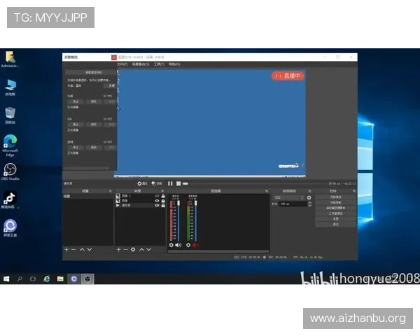Open source properties gear below the preview
The height and width of the screenshot is (336, 420).
coord(139,183)
